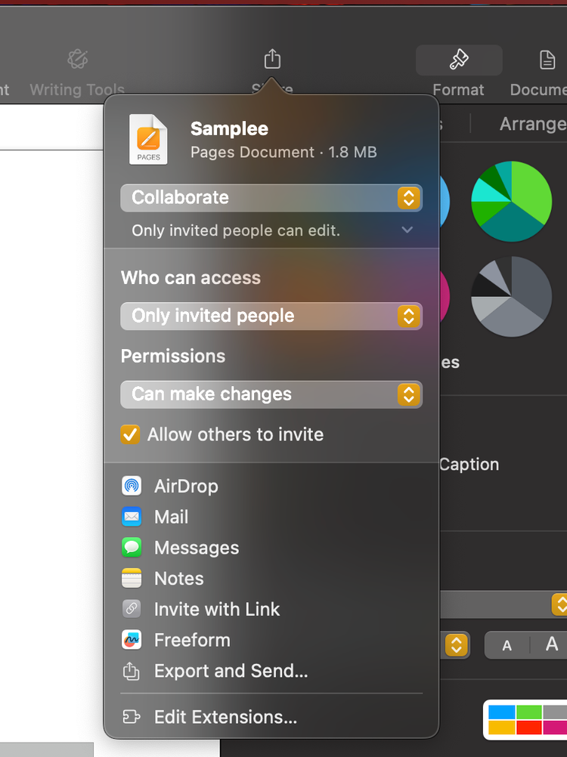Choose Export and Send from the share menu

(231, 671)
